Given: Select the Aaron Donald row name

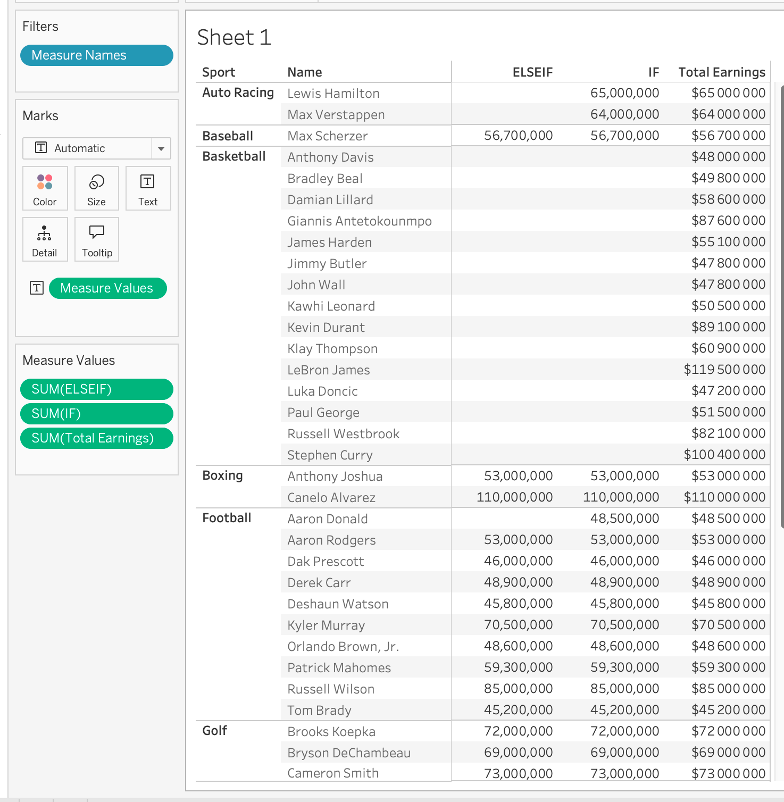Looking at the screenshot, I should [328, 519].
